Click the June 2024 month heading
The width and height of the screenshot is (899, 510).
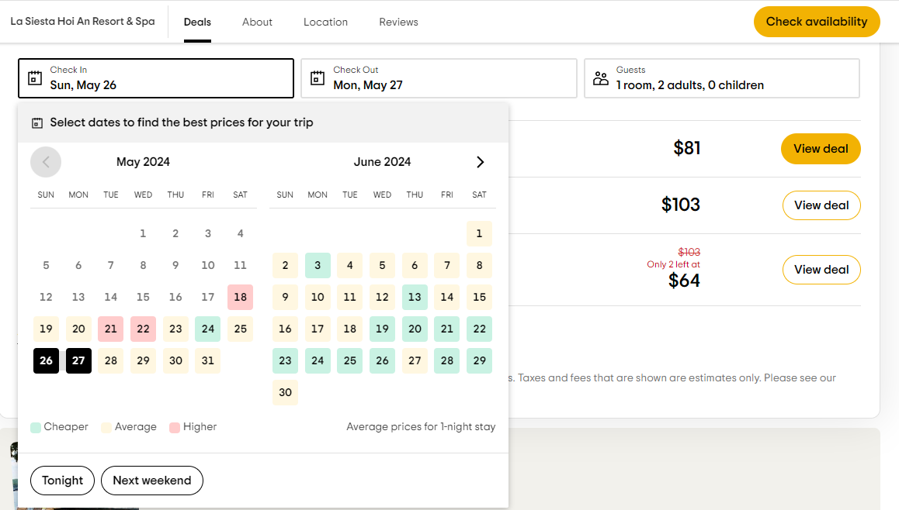pos(383,162)
